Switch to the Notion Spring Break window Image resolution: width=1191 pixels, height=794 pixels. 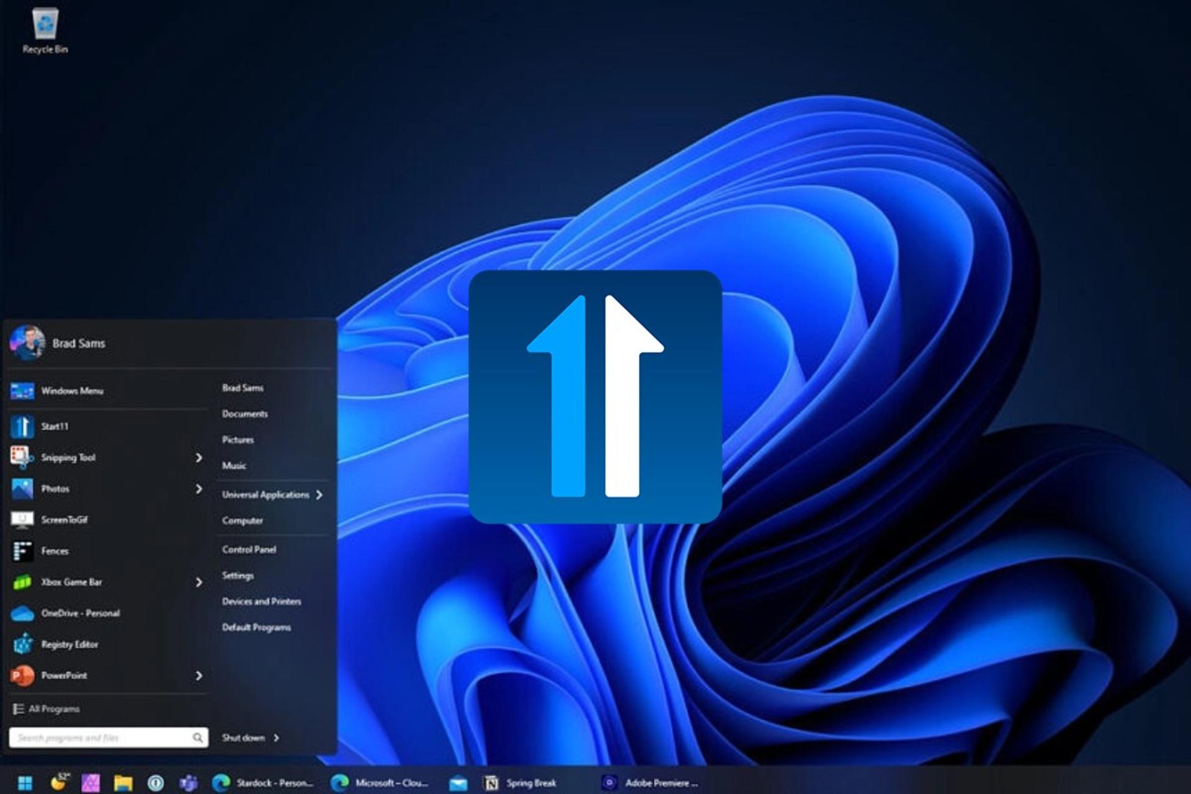[x=521, y=783]
